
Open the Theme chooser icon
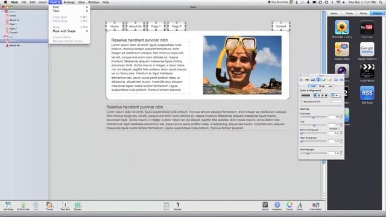point(49,206)
